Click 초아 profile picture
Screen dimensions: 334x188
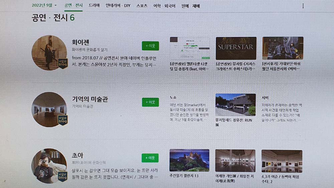point(49,166)
